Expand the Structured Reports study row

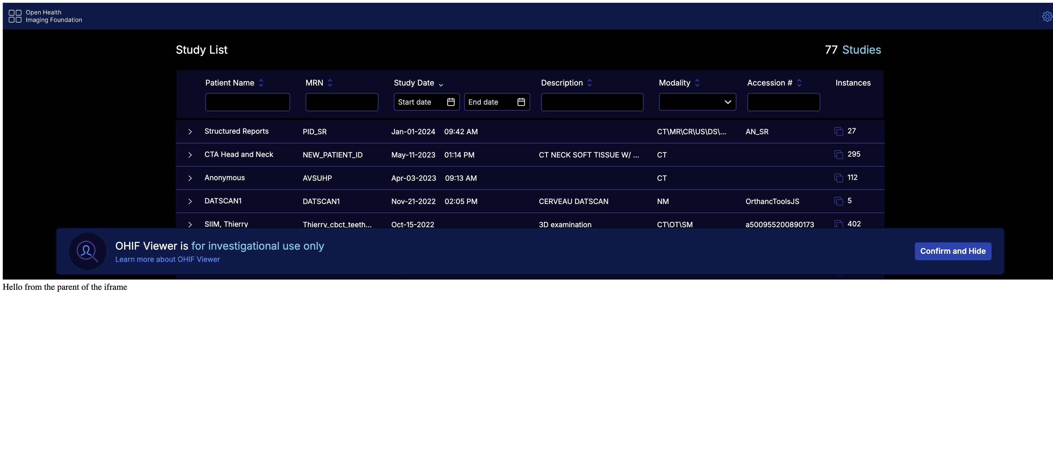click(x=190, y=132)
